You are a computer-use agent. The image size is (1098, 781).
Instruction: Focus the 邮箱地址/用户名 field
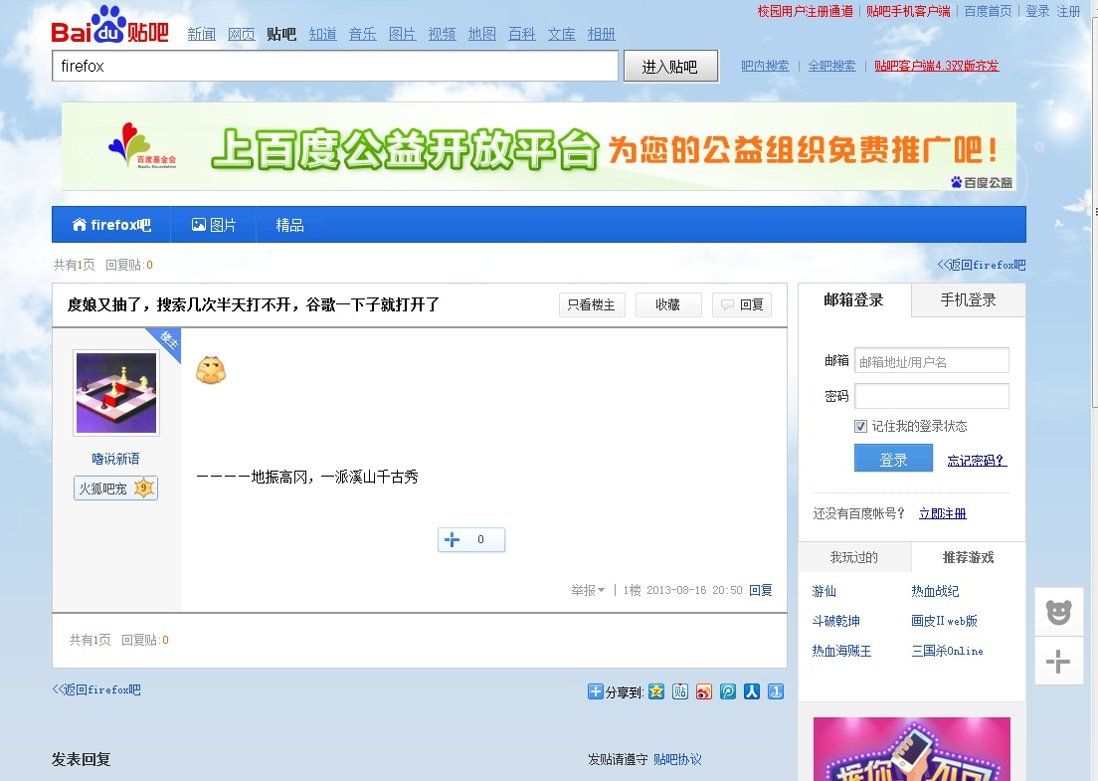coord(932,361)
